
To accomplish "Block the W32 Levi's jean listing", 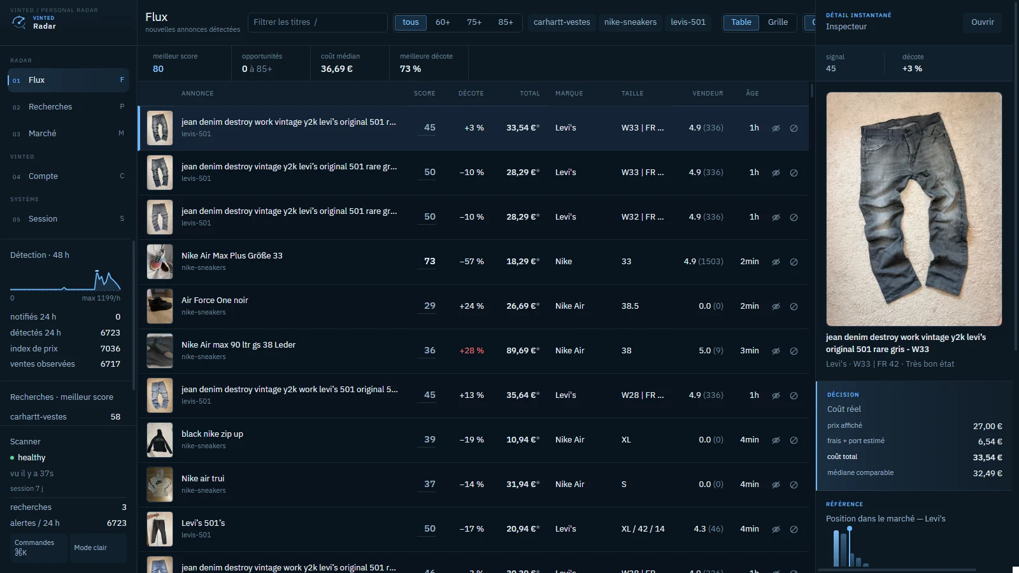I will click(x=794, y=217).
